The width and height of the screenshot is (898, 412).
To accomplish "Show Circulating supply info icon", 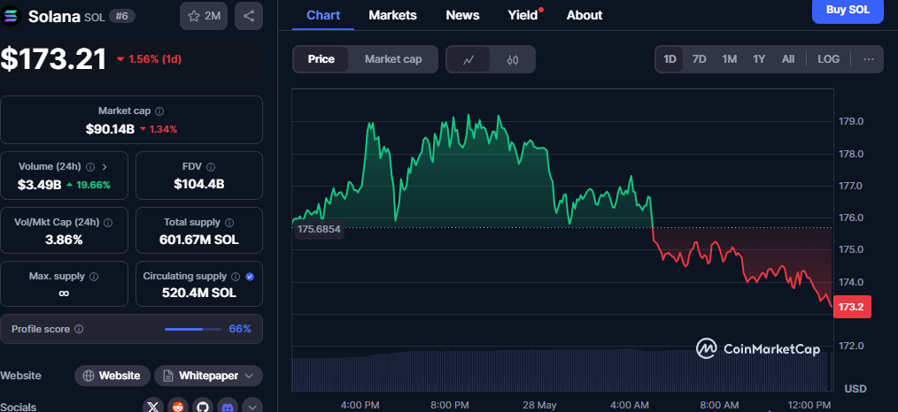I will click(x=236, y=277).
